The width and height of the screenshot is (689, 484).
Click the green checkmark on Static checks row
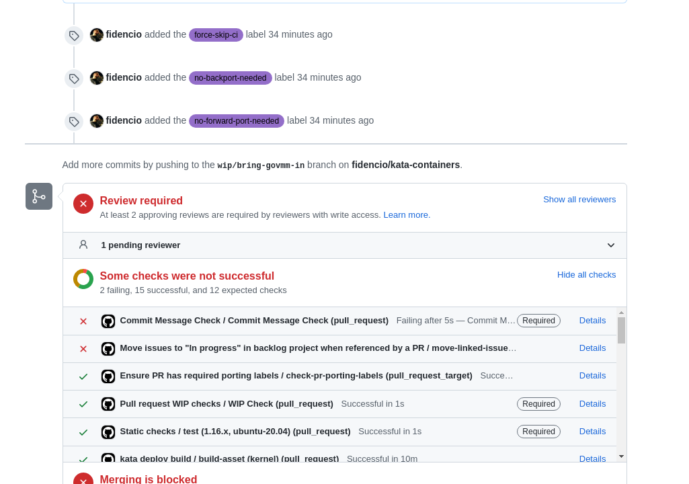[83, 432]
